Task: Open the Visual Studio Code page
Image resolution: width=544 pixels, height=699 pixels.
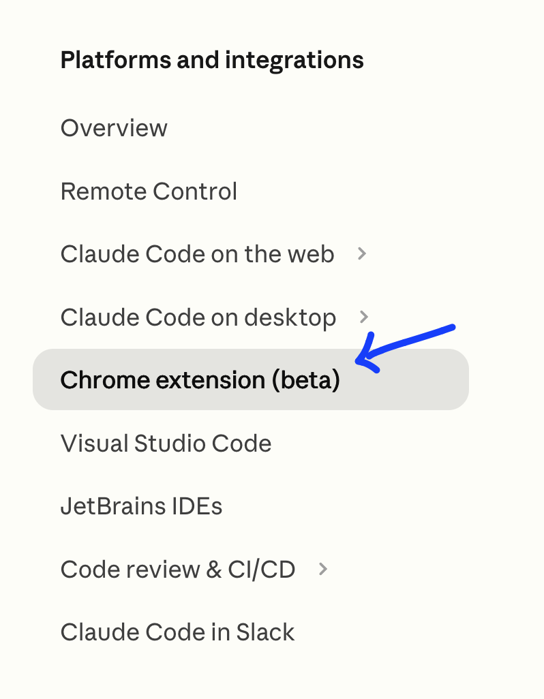Action: [x=166, y=444]
